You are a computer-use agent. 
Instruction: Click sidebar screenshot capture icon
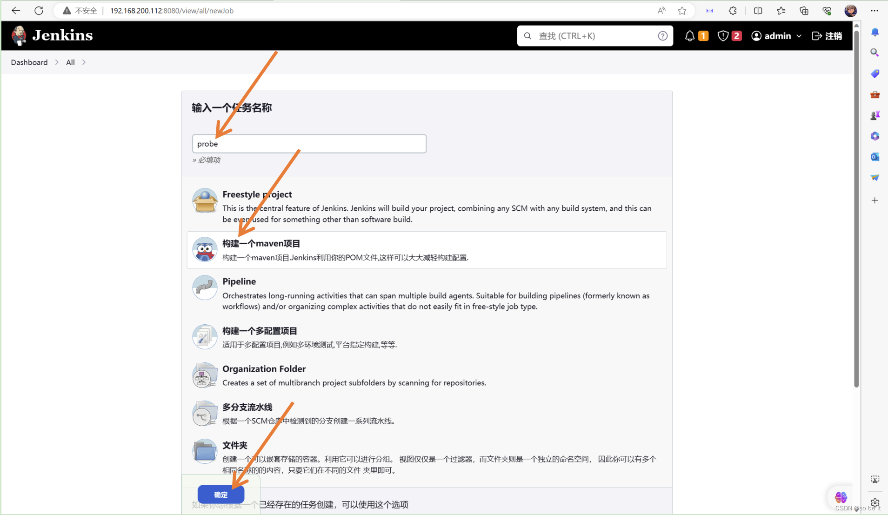875,479
